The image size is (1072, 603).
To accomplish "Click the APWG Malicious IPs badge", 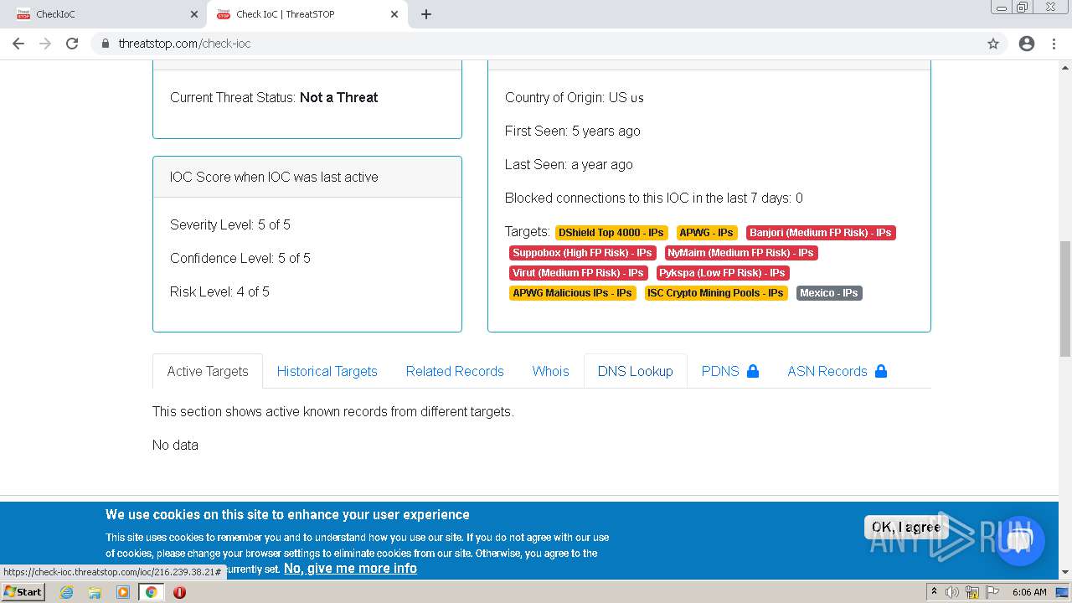I will 572,293.
